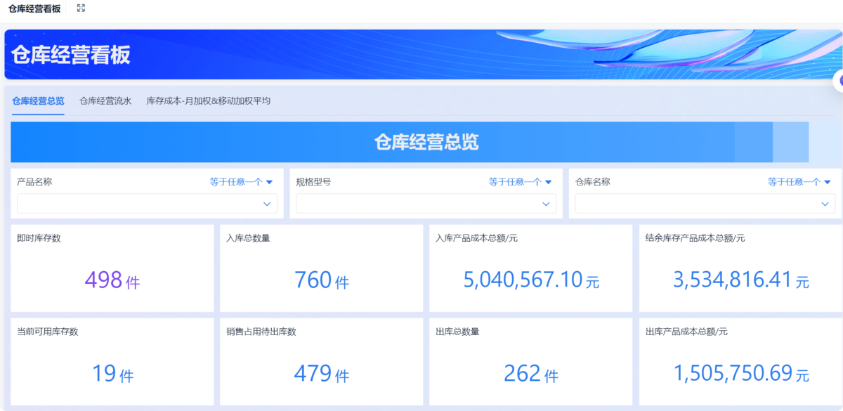Click inside the 规格型号 filter input field
The width and height of the screenshot is (843, 411).
pos(414,204)
